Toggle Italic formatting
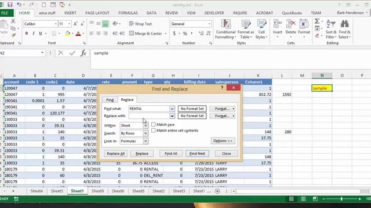Viewport: 371px width, 208px height. (34, 34)
